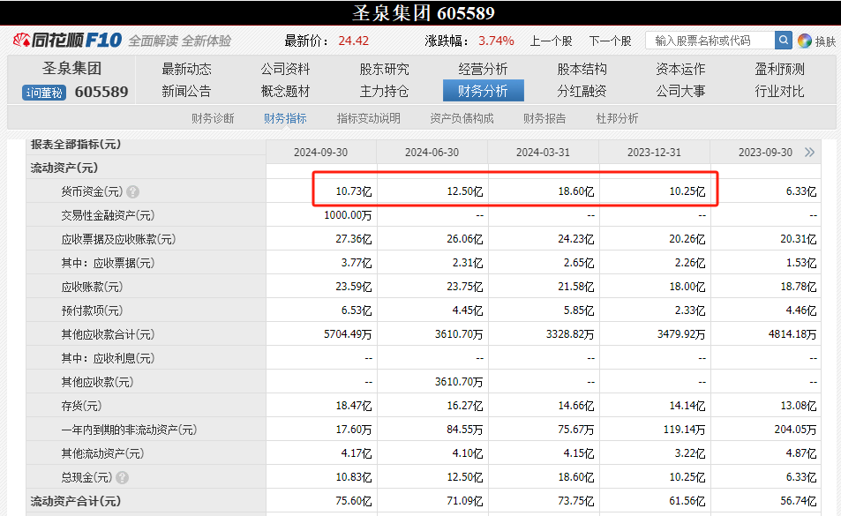Select the 财务分析 tab
The height and width of the screenshot is (516, 841).
[484, 91]
